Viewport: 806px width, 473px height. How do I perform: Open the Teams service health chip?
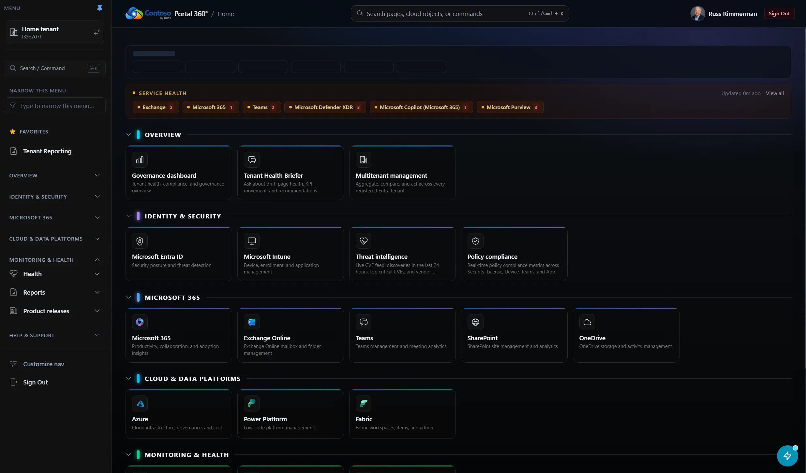[x=261, y=107]
